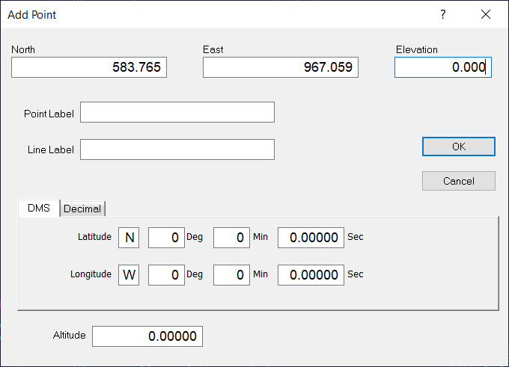Click the North coordinate field
This screenshot has width=509, height=367.
[x=88, y=68]
